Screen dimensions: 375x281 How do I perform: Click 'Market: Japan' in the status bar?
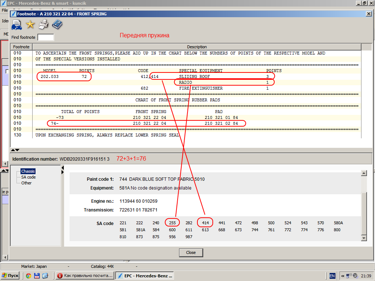pyautogui.click(x=34, y=266)
